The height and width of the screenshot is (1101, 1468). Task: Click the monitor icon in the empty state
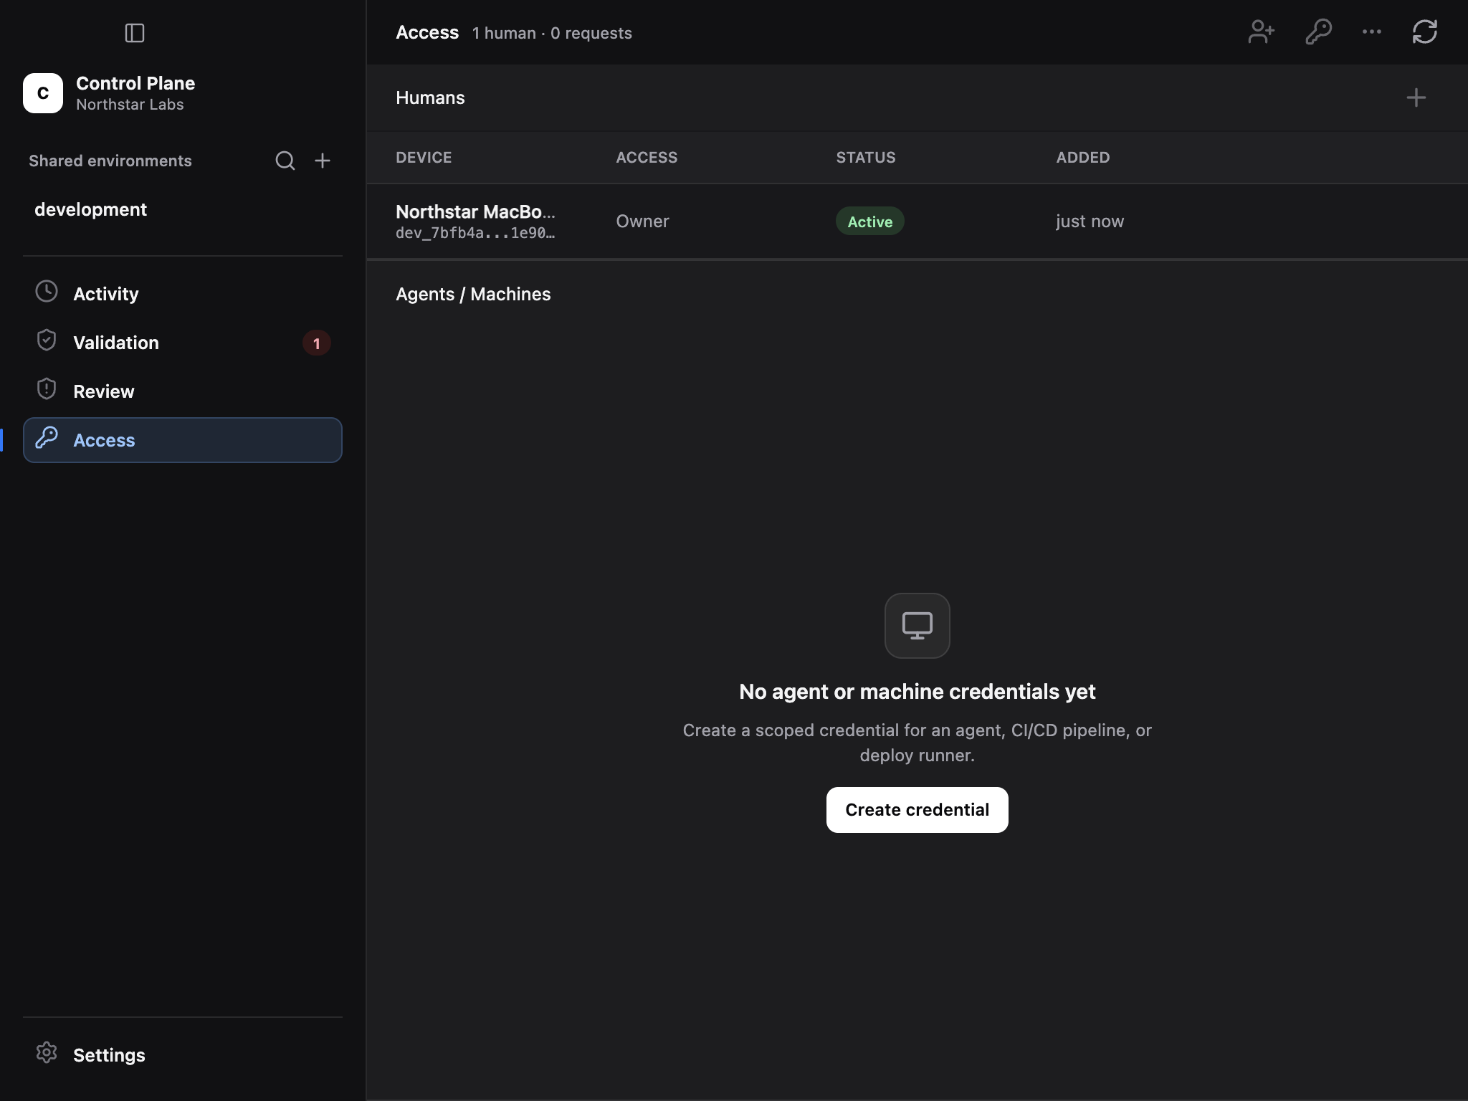(917, 626)
